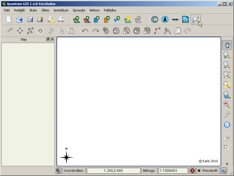Open the Slānis menu
Screen dimensions: 234x176
(x=45, y=10)
